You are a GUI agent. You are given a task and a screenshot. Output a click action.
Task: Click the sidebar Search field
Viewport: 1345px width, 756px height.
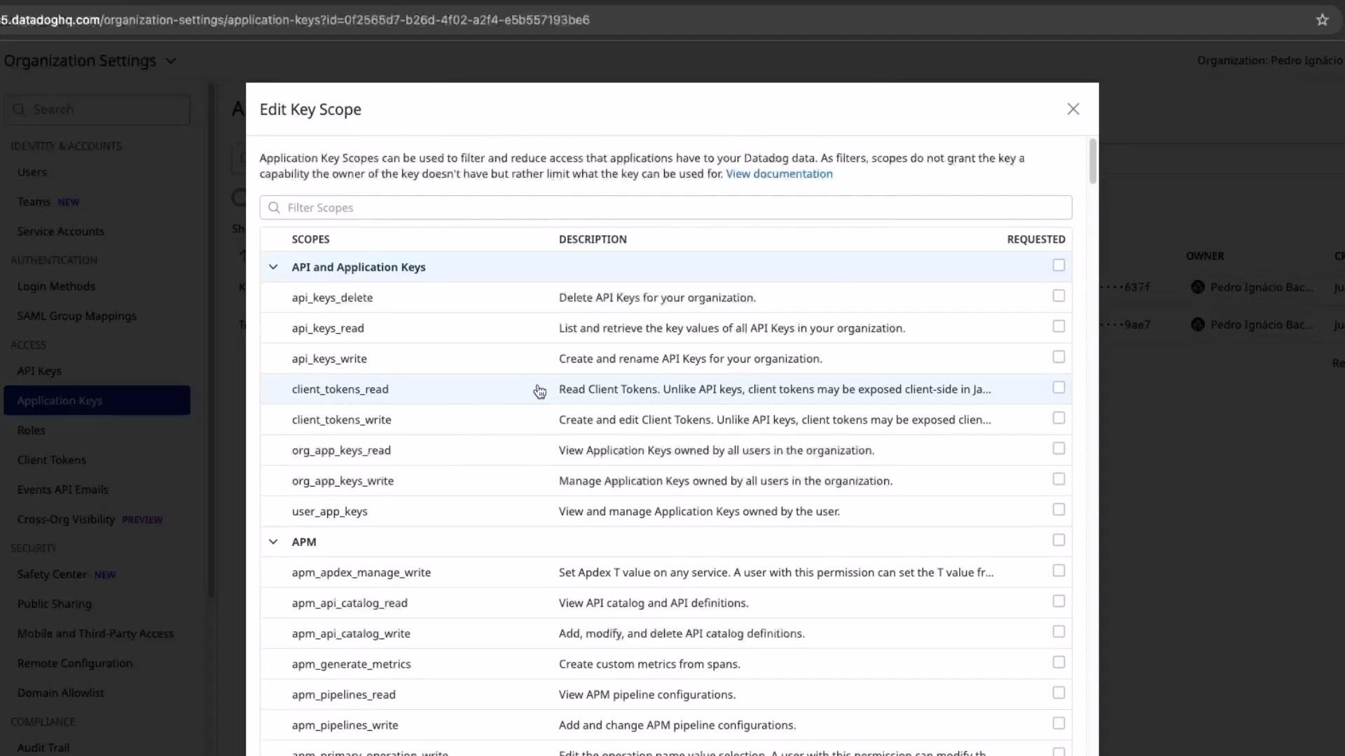point(97,110)
